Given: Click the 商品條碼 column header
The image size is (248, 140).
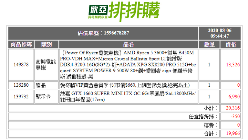Looking at the screenshot, I should pos(21,44).
